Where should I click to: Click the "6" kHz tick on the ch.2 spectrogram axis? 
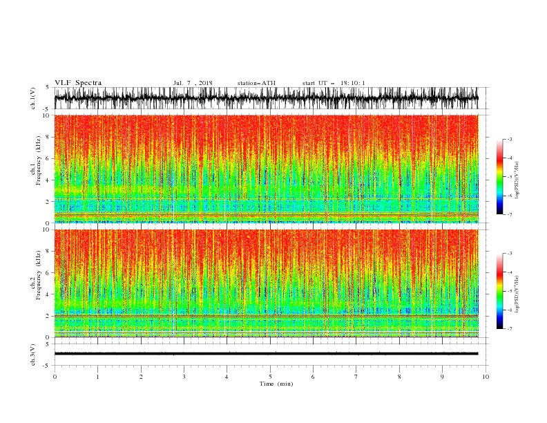point(48,272)
